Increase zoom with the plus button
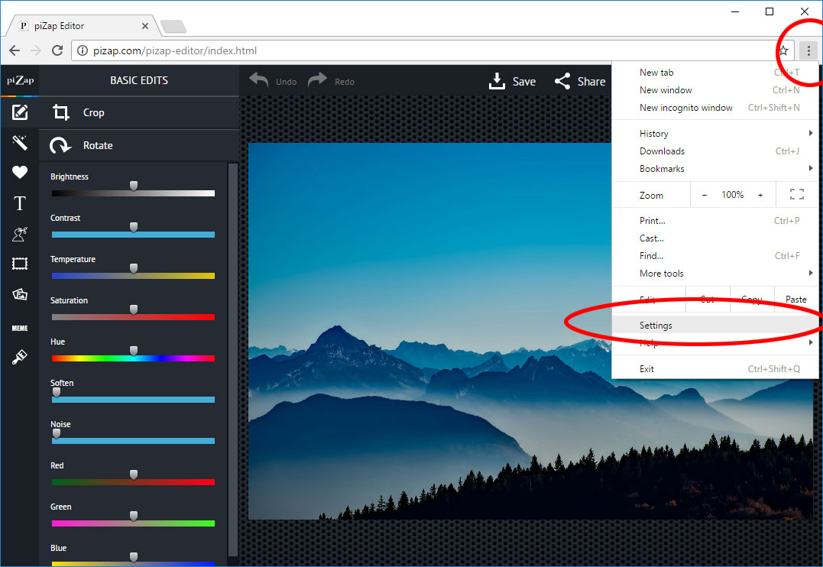Viewport: 823px width, 567px height. (760, 195)
